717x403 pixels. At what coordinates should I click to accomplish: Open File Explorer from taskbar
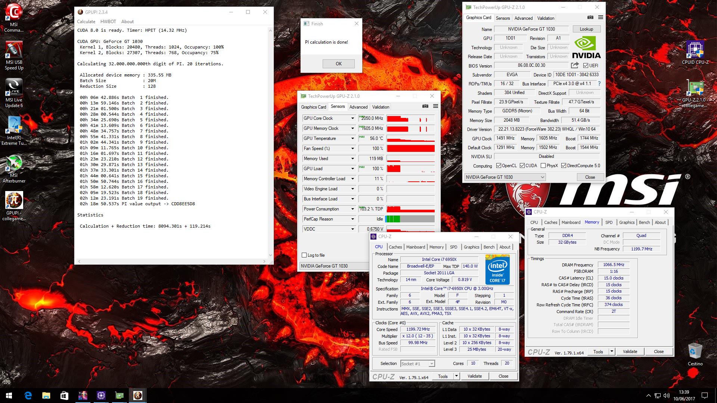[46, 396]
